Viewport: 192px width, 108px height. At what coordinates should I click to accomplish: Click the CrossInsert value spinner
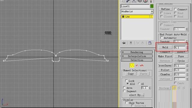tap(187, 66)
